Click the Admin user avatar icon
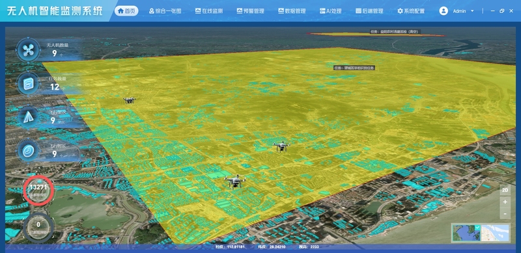 444,11
